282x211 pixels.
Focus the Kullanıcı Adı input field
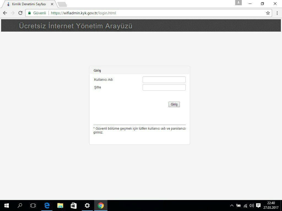point(164,80)
